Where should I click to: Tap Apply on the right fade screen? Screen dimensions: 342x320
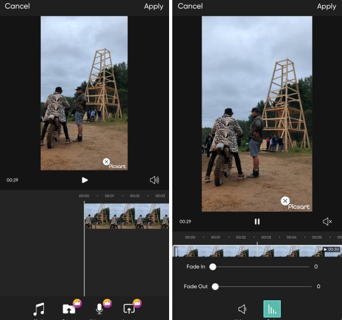tap(327, 6)
